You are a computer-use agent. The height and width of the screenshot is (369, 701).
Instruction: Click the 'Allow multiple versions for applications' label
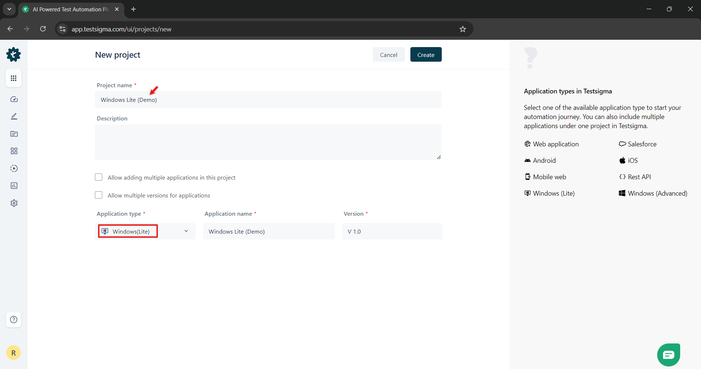[159, 196]
